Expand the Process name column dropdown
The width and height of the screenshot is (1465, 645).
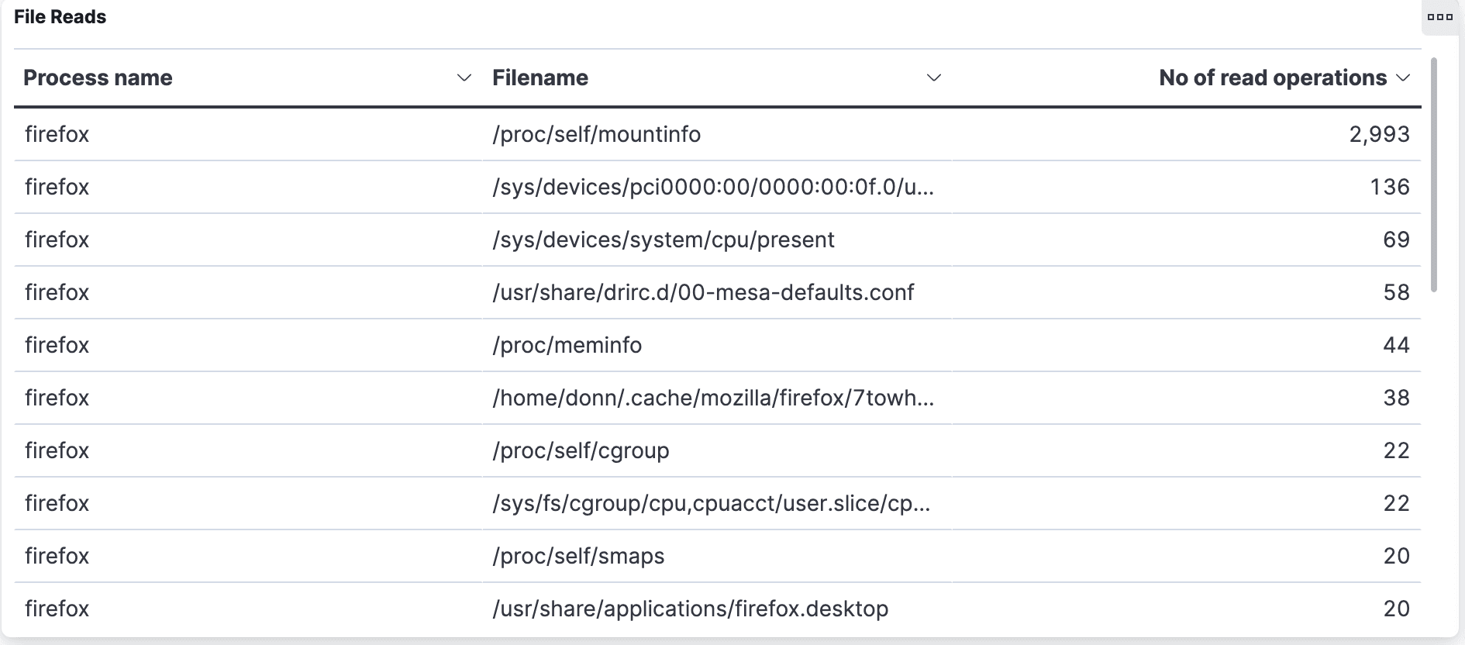[464, 78]
